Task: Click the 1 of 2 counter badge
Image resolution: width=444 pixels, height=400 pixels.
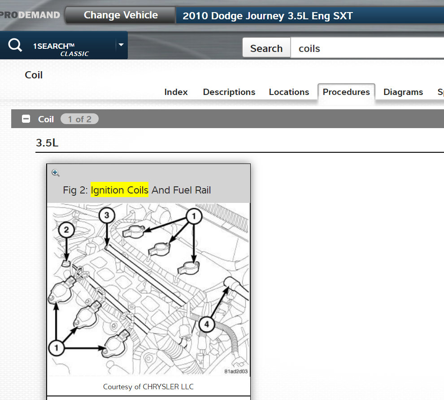Action: tap(79, 119)
